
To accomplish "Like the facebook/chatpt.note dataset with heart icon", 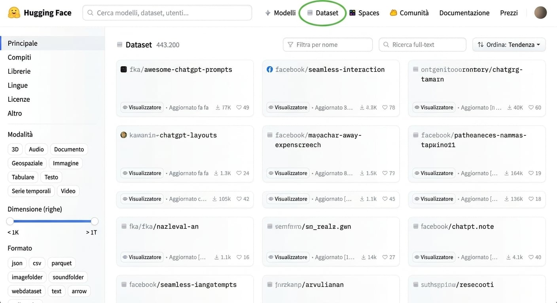I will (531, 257).
